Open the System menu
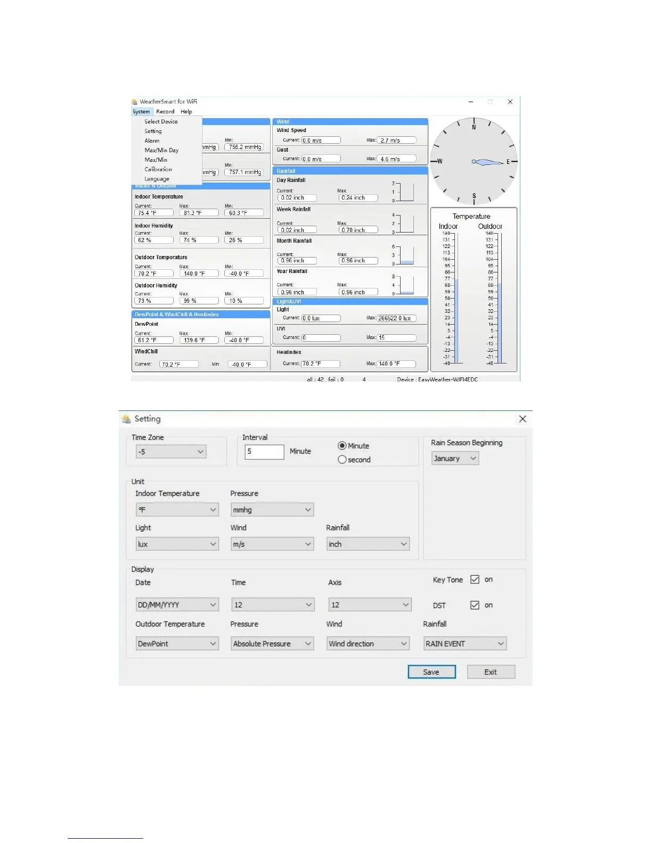The height and width of the screenshot is (843, 652). pyautogui.click(x=141, y=112)
